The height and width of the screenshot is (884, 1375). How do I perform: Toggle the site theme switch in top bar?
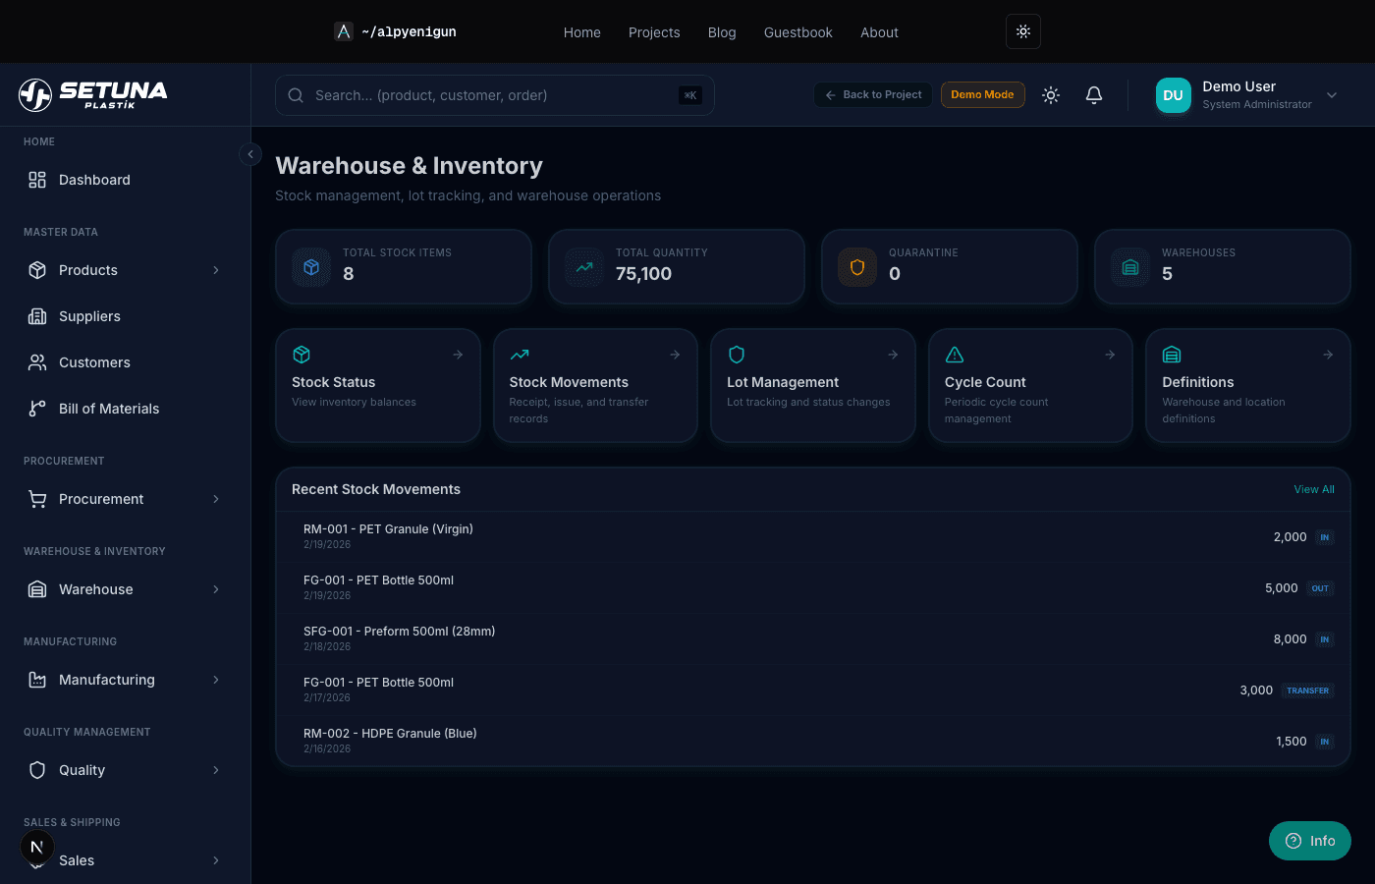[1022, 31]
